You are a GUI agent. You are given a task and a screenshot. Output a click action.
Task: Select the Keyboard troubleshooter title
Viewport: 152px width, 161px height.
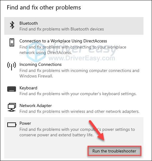point(28,88)
